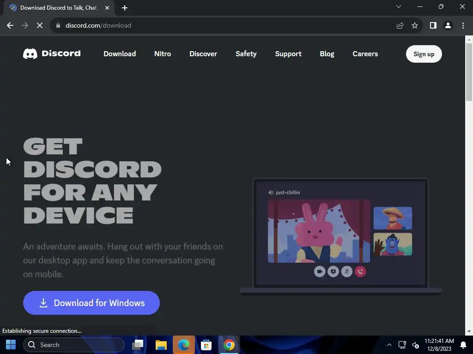Visit the Support page
This screenshot has height=354, width=473.
(288, 54)
